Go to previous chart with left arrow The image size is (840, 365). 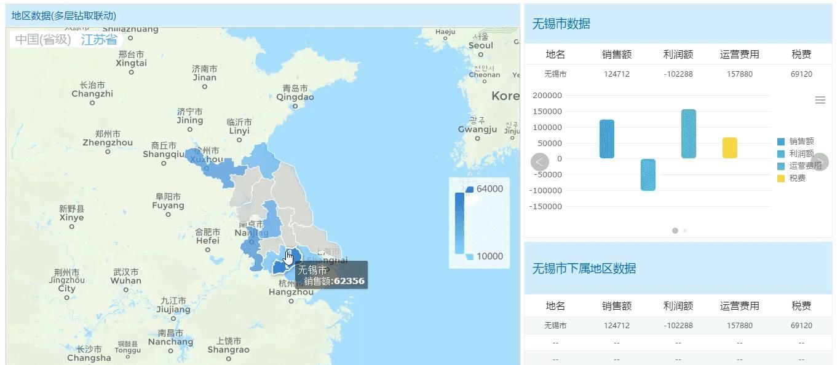point(540,162)
